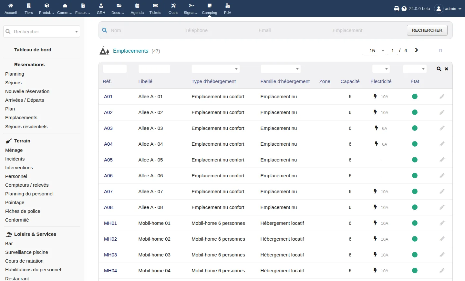Open emplacement A01 reference link
The width and height of the screenshot is (465, 281).
pyautogui.click(x=108, y=97)
